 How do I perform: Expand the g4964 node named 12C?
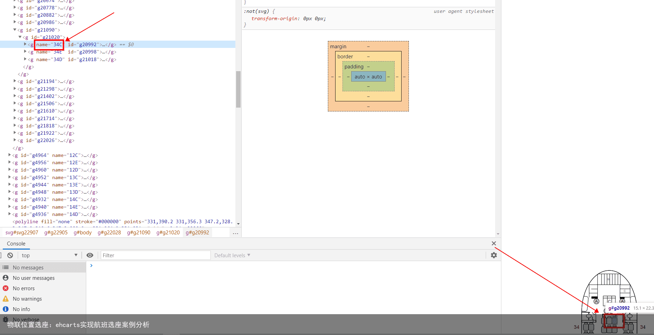[9, 155]
